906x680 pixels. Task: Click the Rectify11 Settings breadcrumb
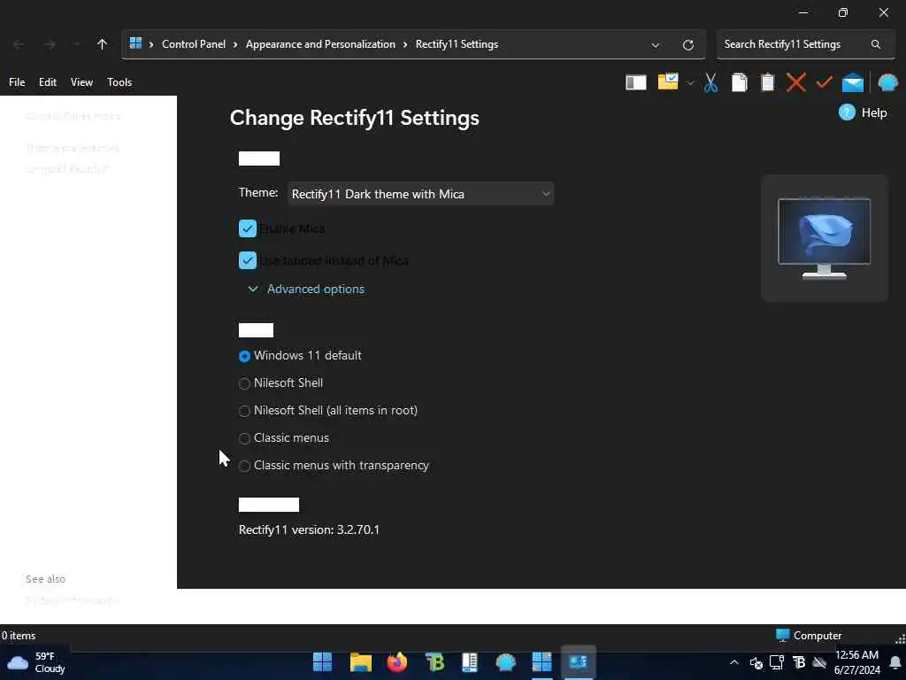457,44
